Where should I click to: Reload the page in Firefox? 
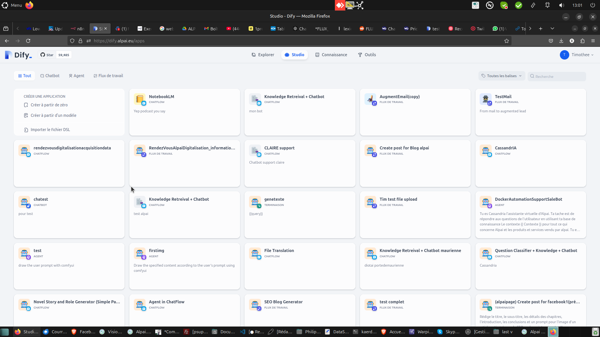28,41
